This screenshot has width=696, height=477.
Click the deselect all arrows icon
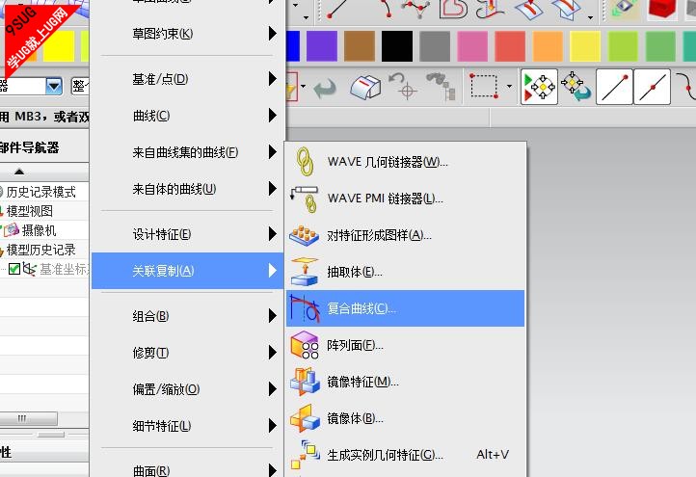pyautogui.click(x=576, y=87)
